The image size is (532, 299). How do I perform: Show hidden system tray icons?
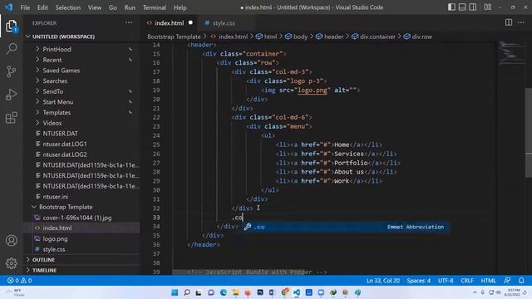[475, 292]
